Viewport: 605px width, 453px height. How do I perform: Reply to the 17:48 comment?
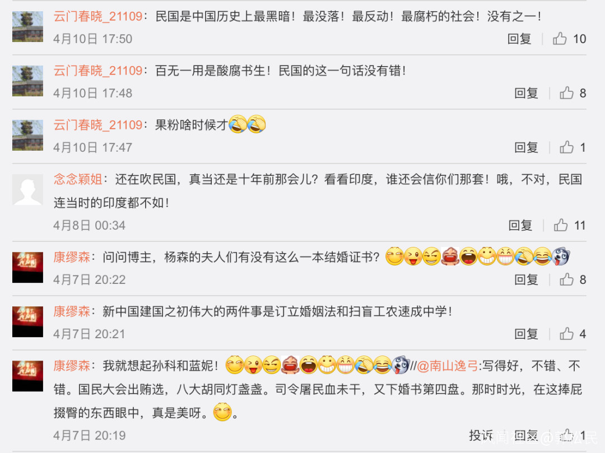[526, 94]
